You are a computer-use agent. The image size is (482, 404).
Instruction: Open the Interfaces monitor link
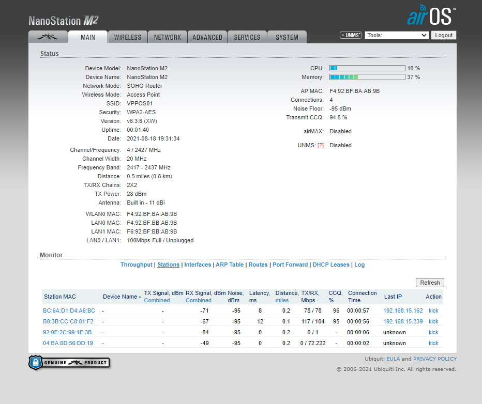[198, 265]
